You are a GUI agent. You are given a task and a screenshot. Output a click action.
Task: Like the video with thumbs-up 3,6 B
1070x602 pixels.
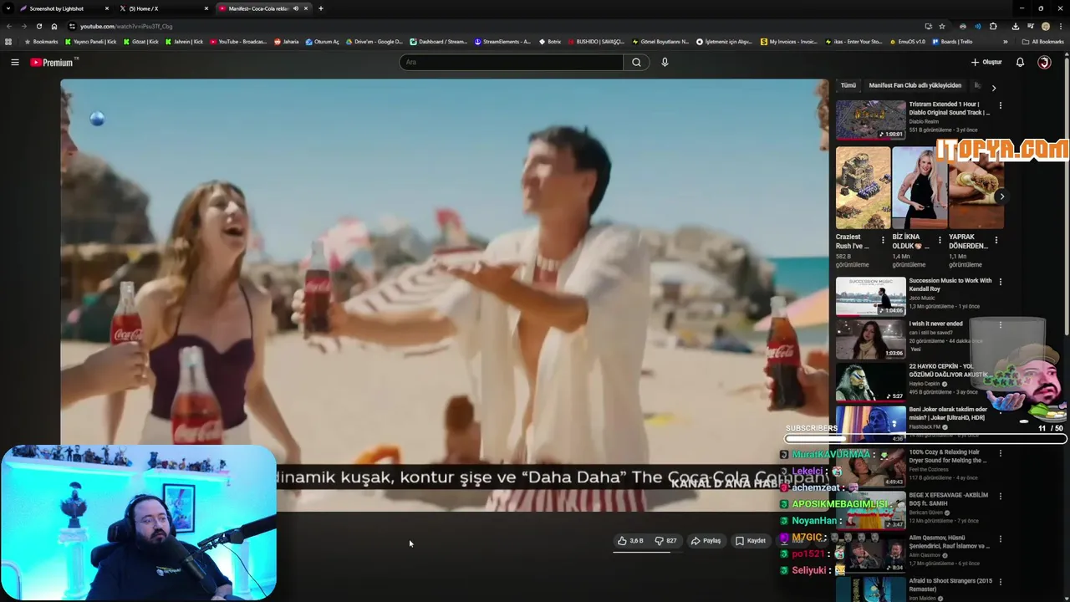(630, 541)
